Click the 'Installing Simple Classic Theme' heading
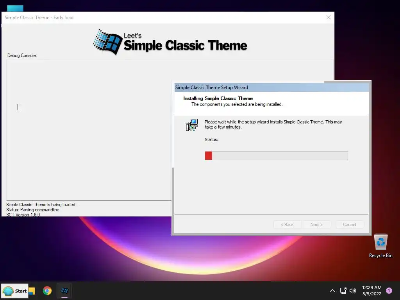 pyautogui.click(x=218, y=98)
